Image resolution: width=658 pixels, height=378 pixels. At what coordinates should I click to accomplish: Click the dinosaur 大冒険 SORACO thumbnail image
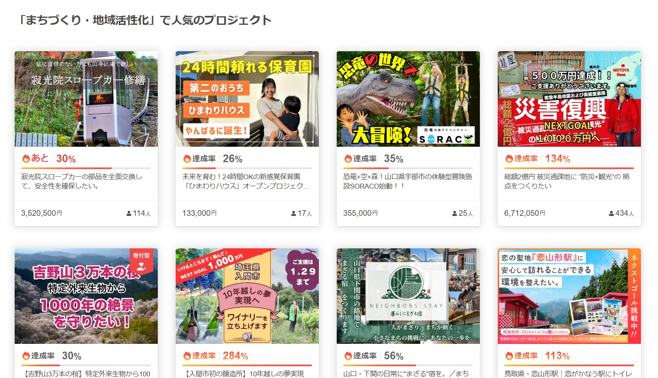408,99
